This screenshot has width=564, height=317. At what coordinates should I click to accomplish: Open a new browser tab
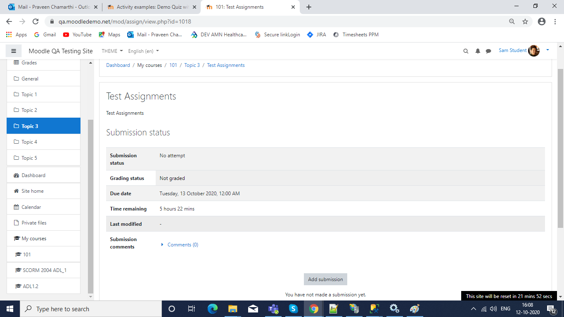(x=309, y=7)
